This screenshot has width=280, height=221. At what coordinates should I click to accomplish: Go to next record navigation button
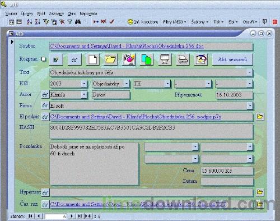72,216
